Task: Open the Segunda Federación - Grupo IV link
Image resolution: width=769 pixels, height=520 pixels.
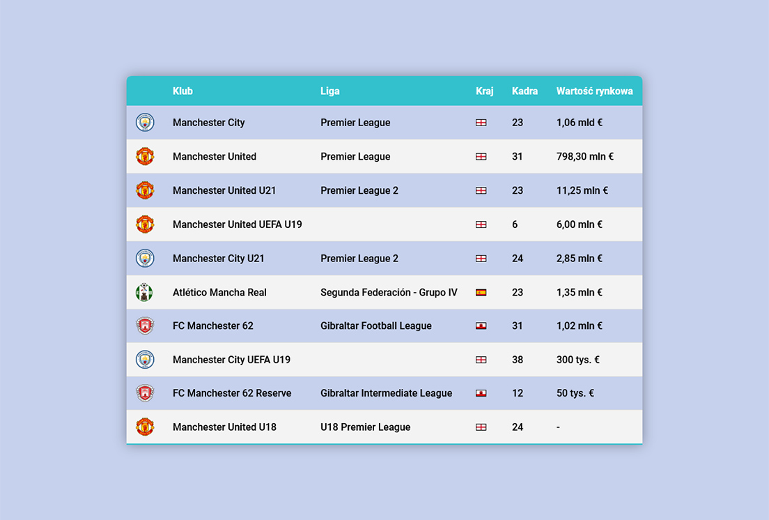Action: [389, 292]
